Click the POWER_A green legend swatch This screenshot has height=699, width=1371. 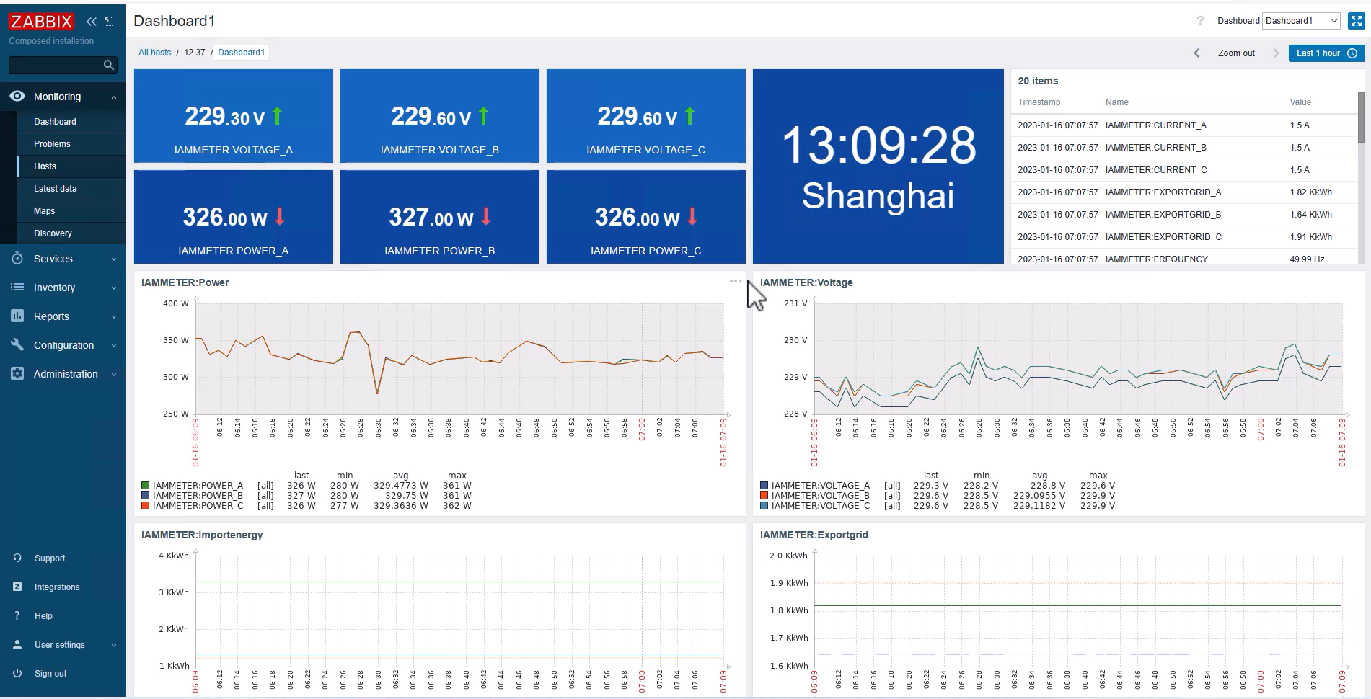point(146,486)
